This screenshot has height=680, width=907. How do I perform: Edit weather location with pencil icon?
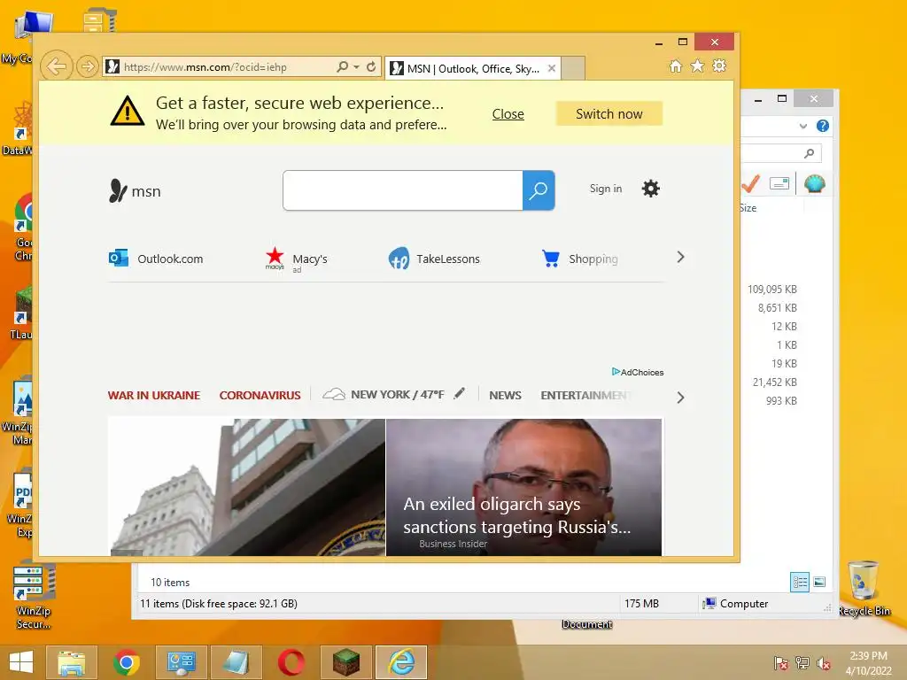tap(460, 394)
